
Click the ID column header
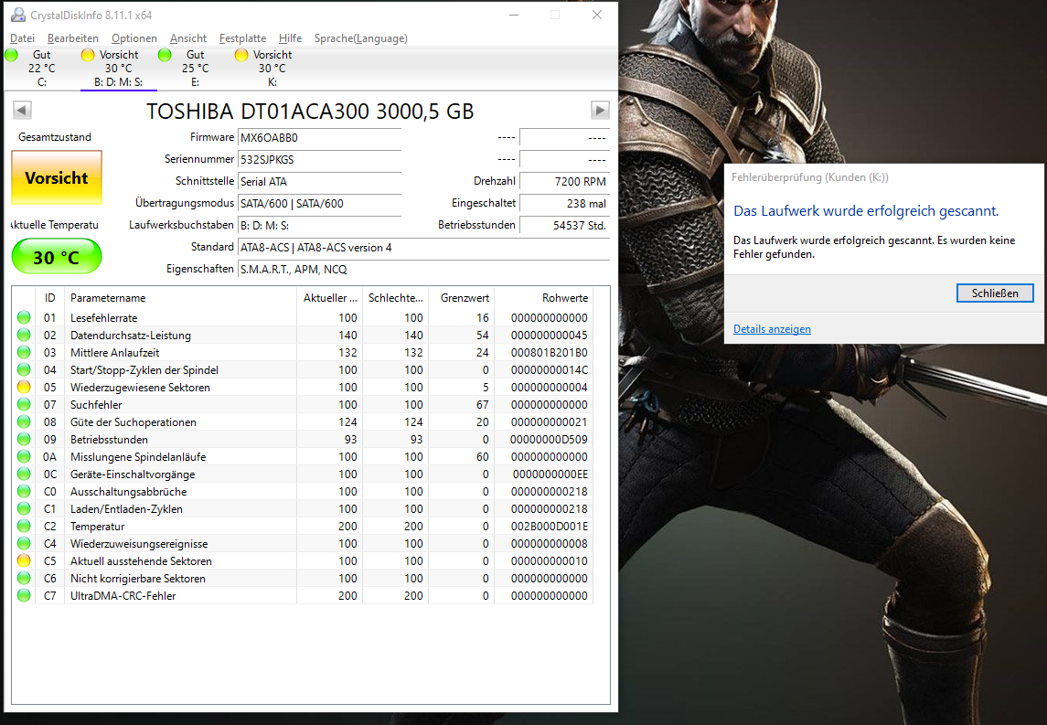[x=49, y=298]
